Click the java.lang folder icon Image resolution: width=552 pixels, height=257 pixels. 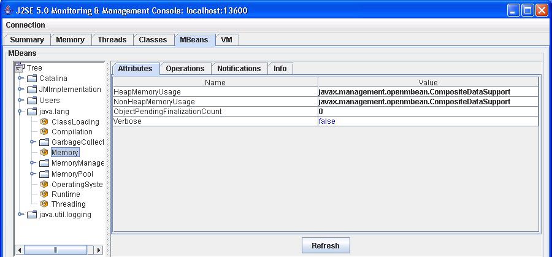tap(32, 112)
